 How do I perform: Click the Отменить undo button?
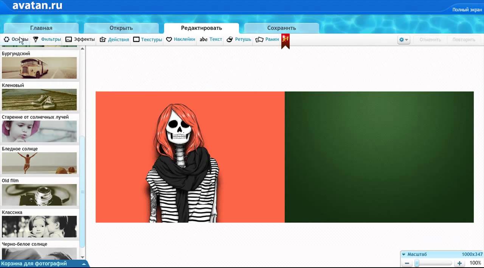click(x=430, y=40)
